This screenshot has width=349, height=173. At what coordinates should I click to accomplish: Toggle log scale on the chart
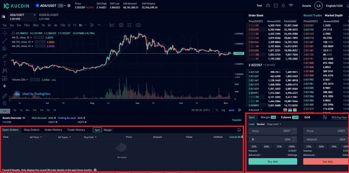point(223,110)
